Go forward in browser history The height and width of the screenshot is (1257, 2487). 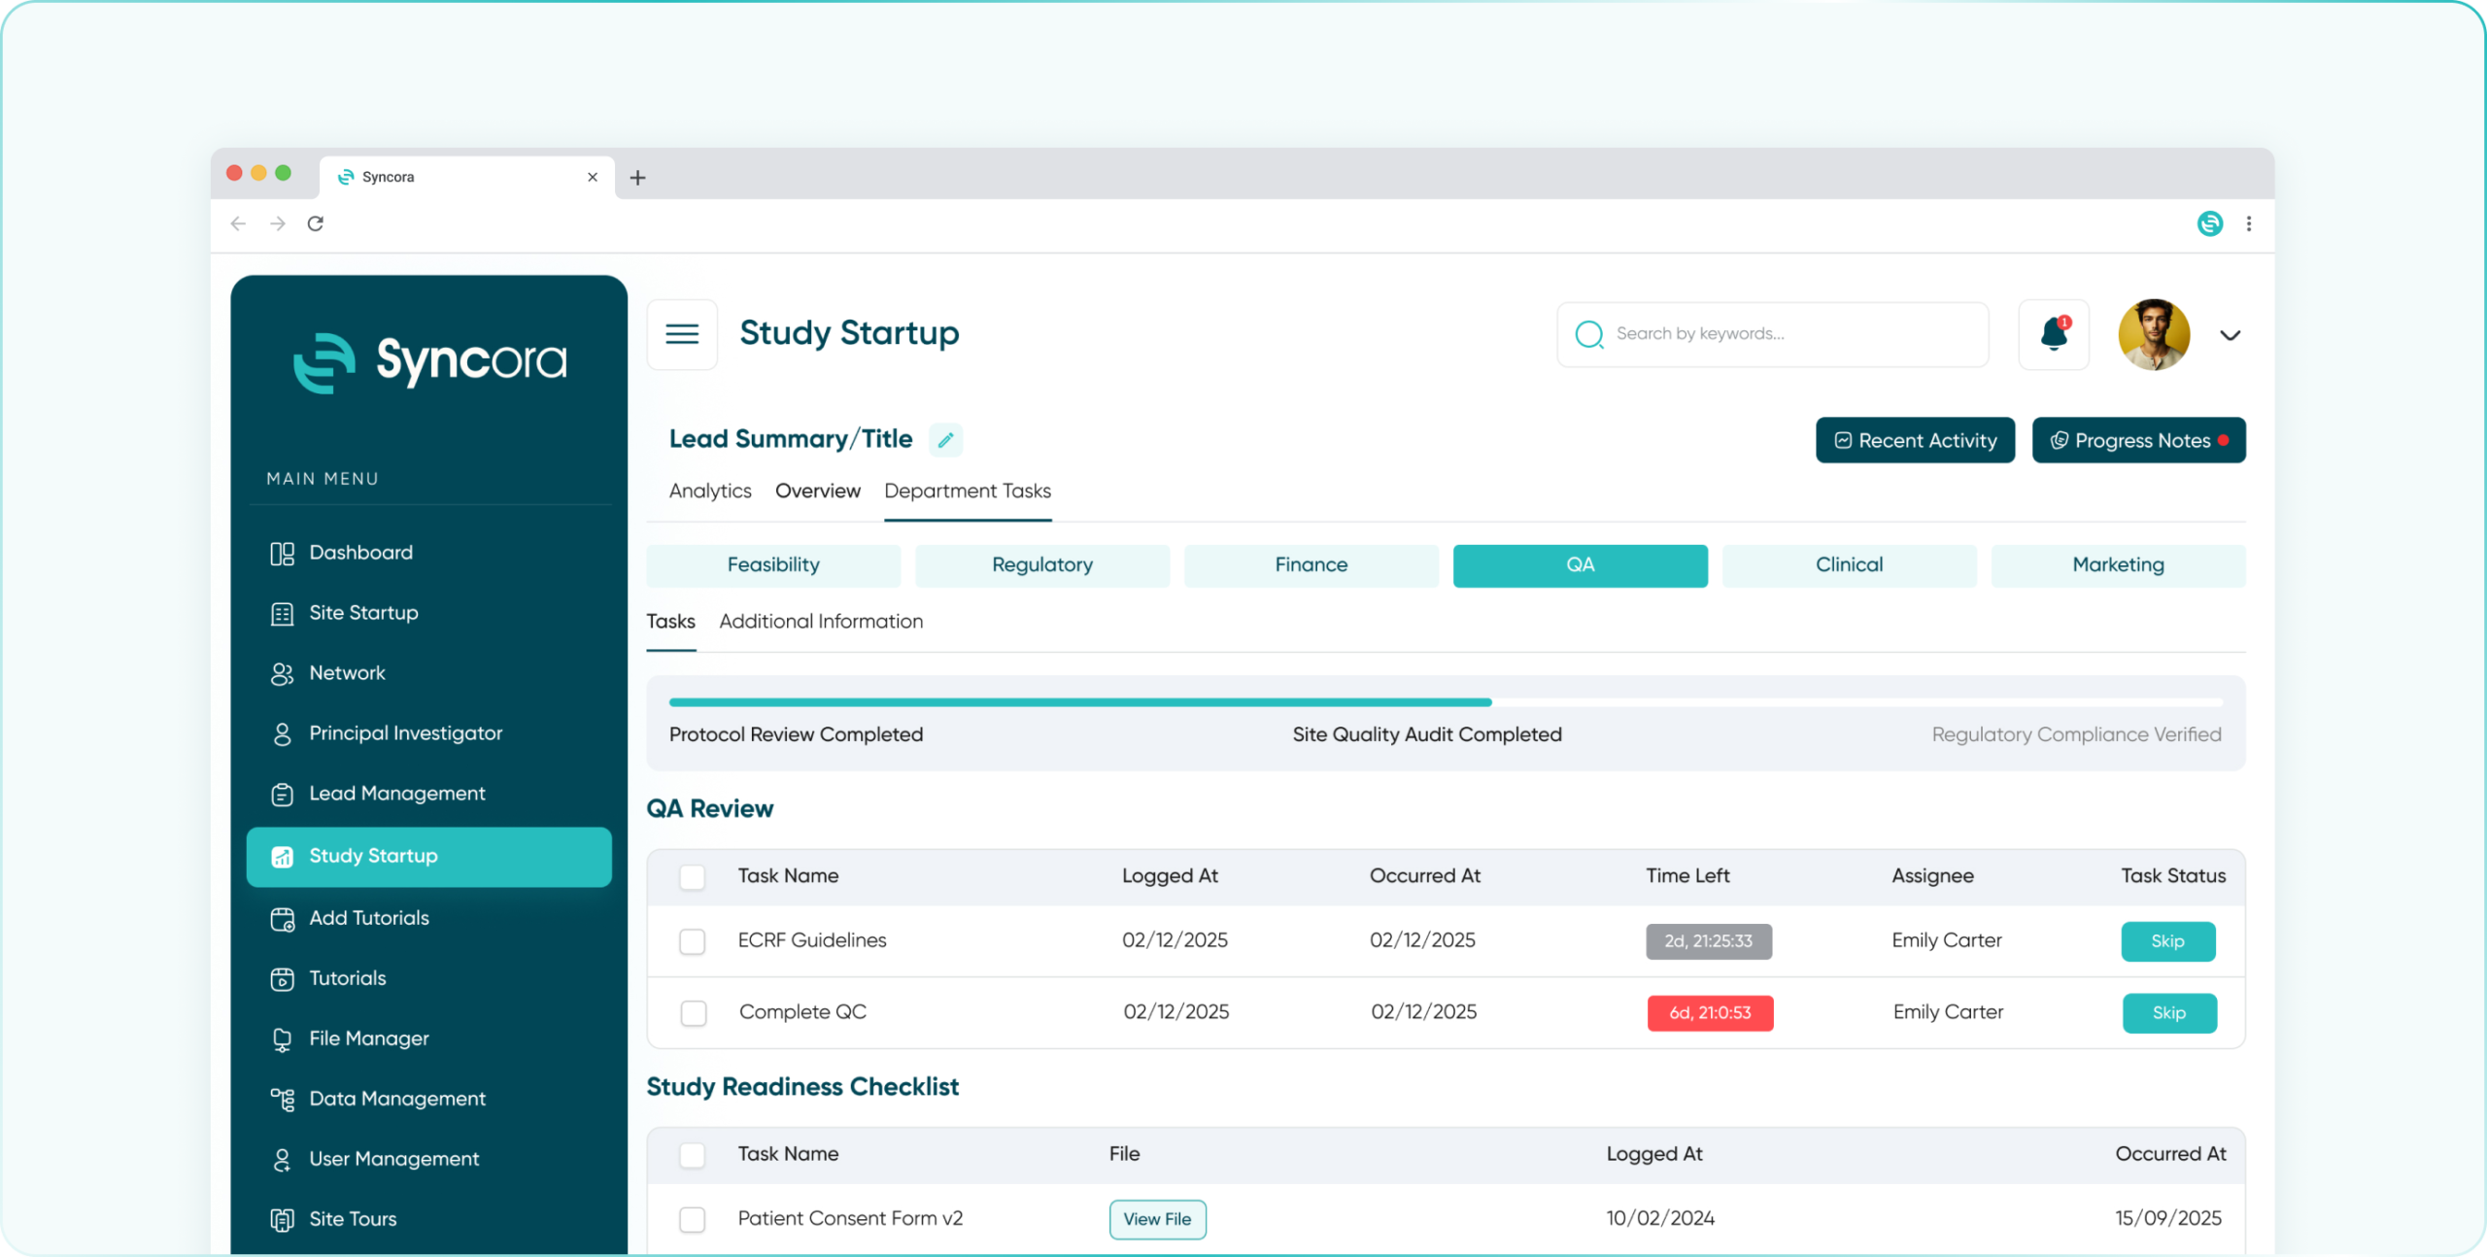[x=278, y=223]
